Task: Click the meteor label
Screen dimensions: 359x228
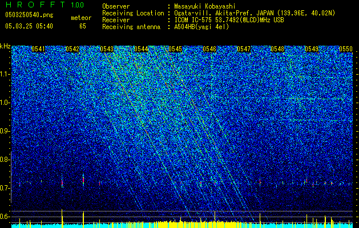Action: coord(81,18)
